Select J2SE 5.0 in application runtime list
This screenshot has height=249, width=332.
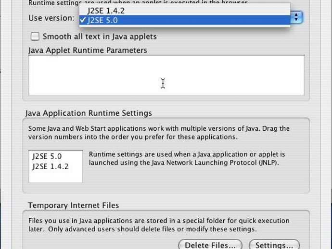coord(55,156)
